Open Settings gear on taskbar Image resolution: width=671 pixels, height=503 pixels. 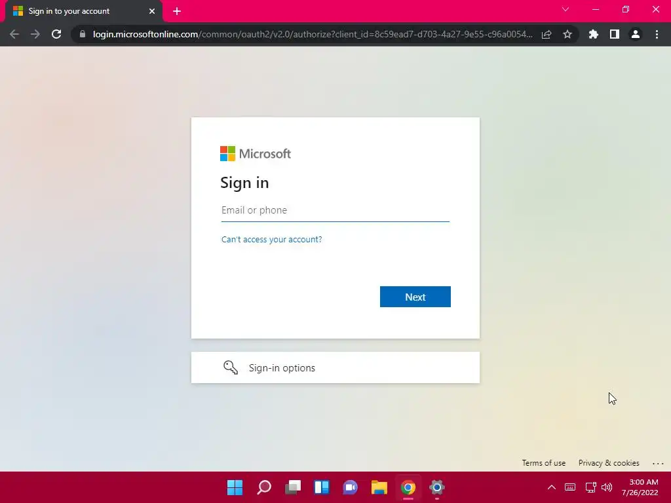click(x=437, y=487)
